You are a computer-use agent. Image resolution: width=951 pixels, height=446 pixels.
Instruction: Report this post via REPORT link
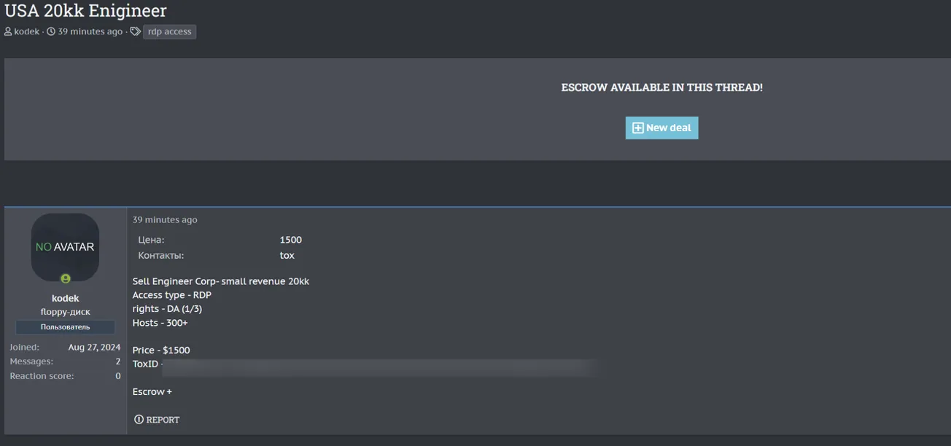[162, 420]
